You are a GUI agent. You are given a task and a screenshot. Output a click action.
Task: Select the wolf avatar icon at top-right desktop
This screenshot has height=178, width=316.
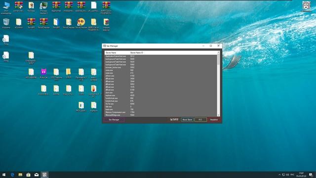click(x=306, y=6)
